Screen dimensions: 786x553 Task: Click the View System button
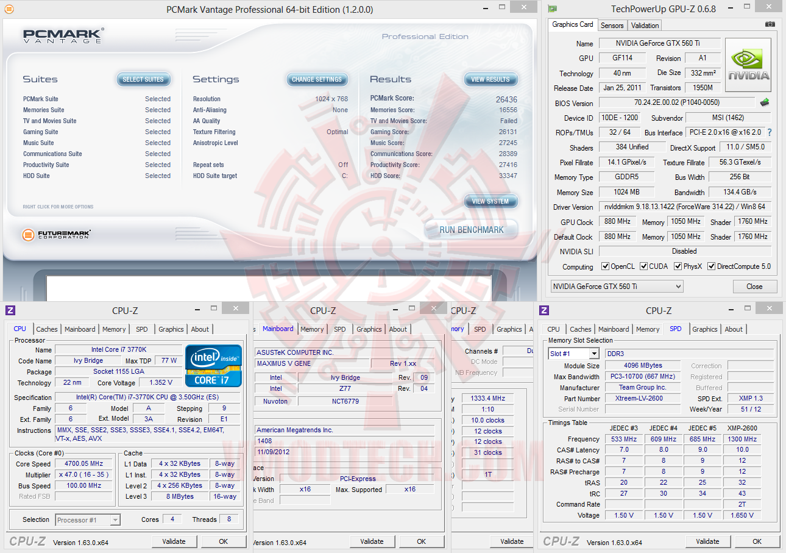(x=490, y=201)
